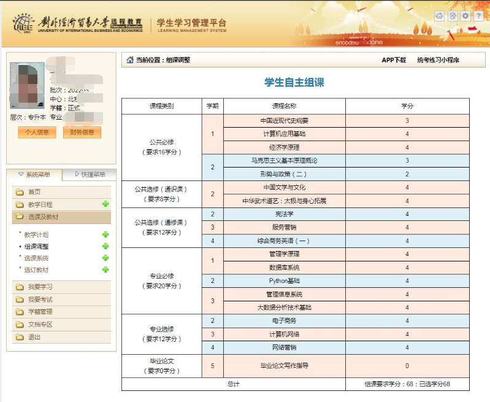The width and height of the screenshot is (490, 402).
Task: Click the folder icon beside 选课及教材
Action: pos(20,217)
